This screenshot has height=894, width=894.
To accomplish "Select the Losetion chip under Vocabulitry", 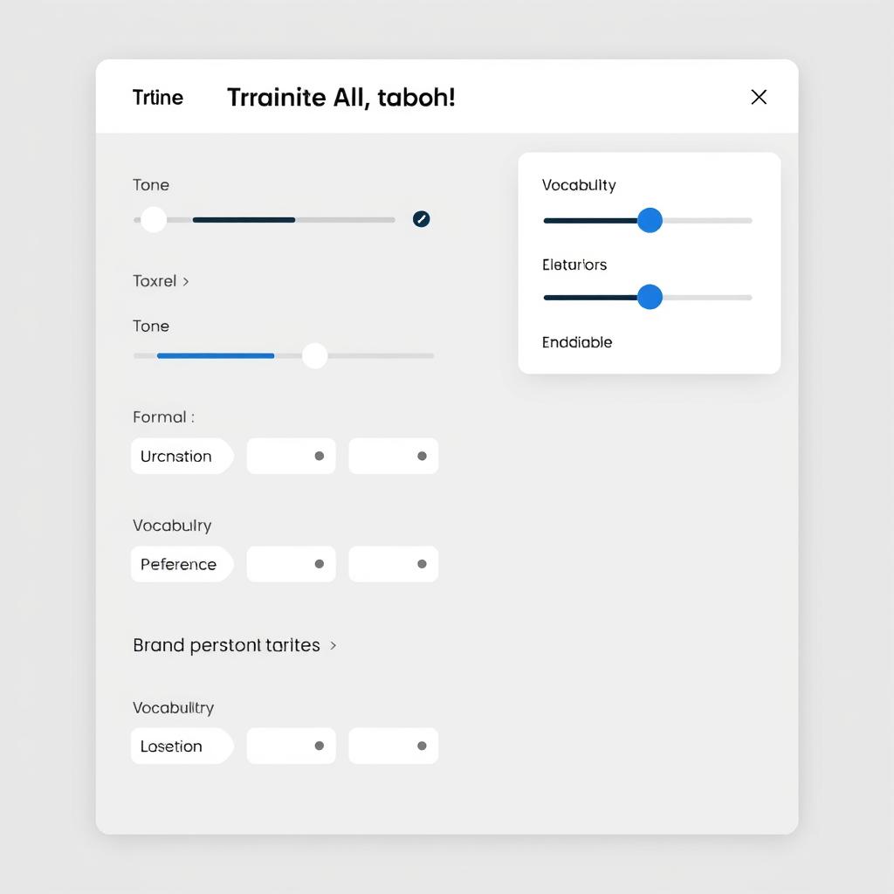I will [182, 746].
